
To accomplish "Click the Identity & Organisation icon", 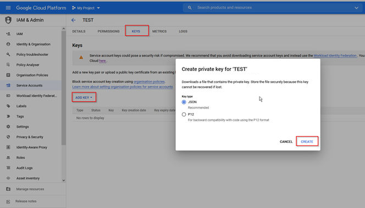I will pyautogui.click(x=8, y=44).
